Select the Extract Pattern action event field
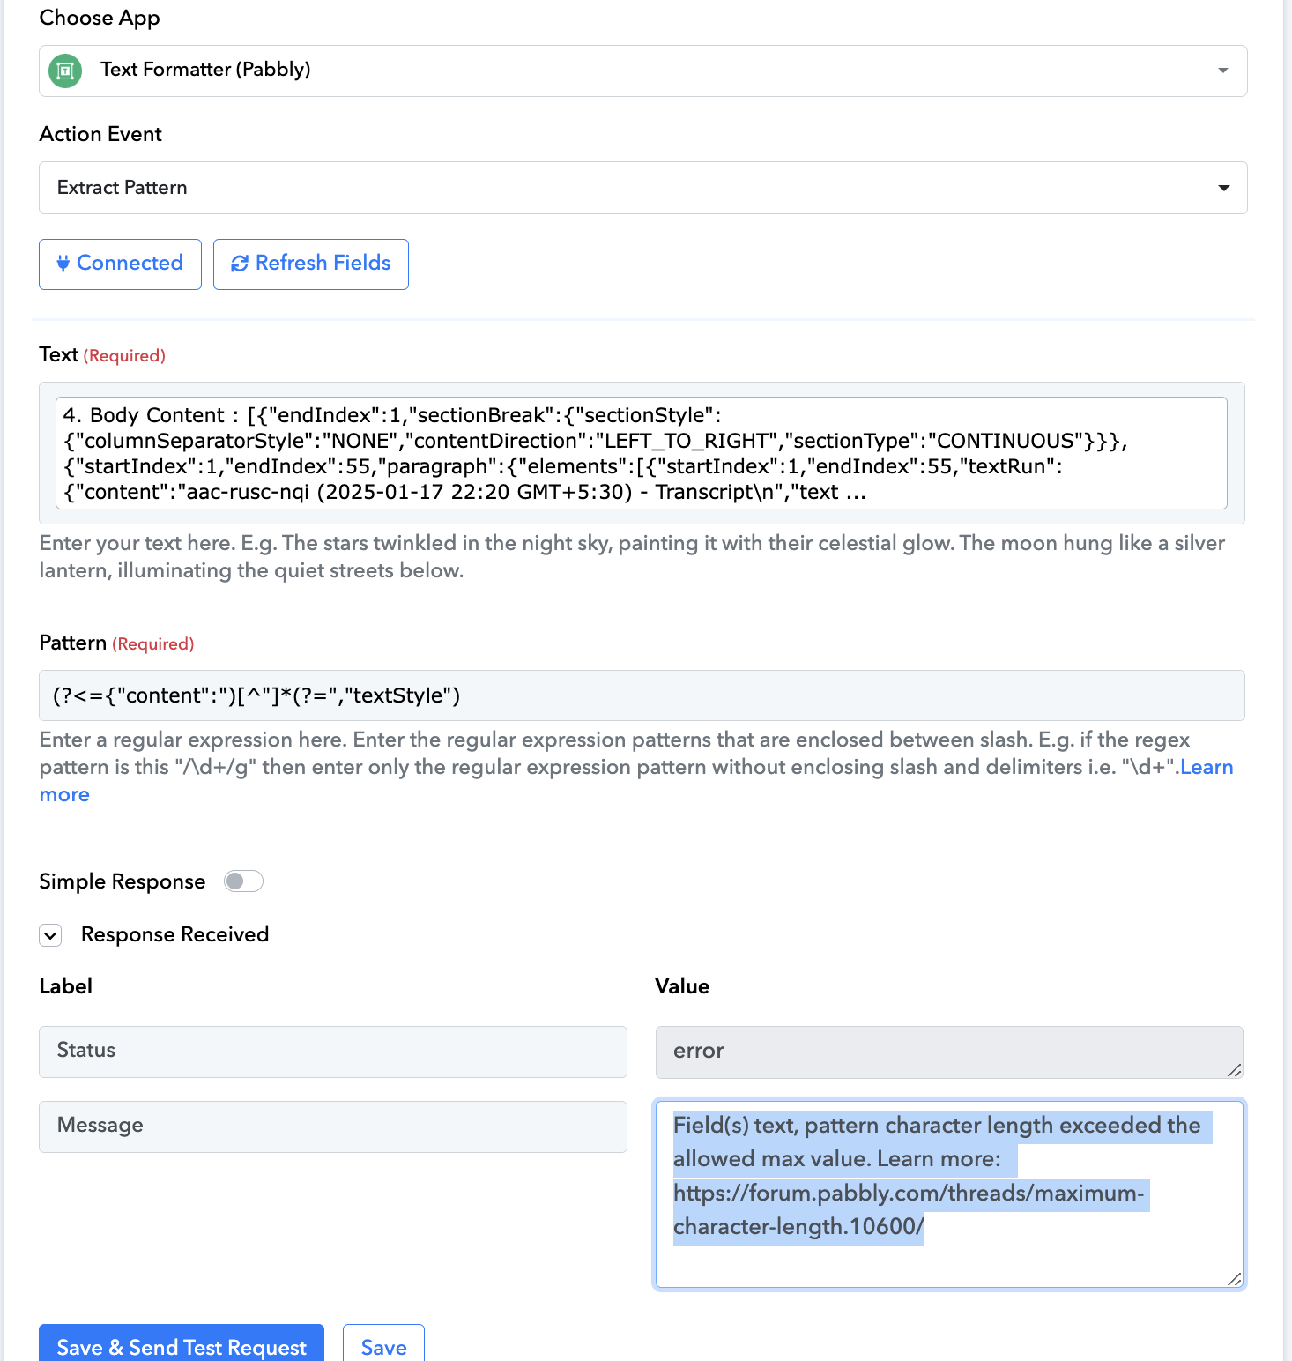 [642, 188]
